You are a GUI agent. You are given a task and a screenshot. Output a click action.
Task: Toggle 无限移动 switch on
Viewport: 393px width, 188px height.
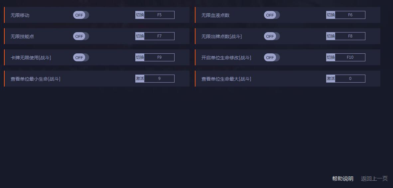coord(81,15)
